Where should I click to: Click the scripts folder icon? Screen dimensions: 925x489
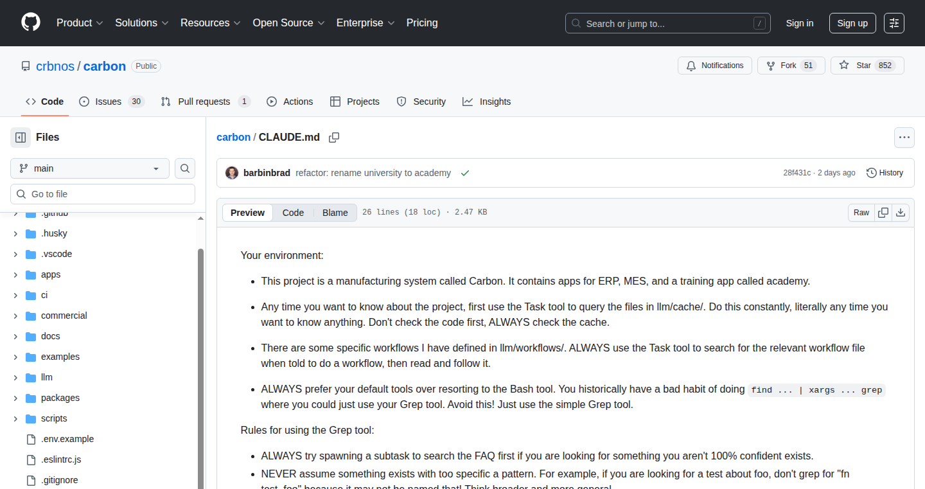[x=31, y=418]
